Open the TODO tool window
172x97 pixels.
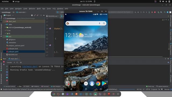click(26, 86)
